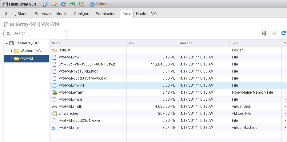Select the .sdd.sf folder name
287x142 pixels.
[64, 50]
